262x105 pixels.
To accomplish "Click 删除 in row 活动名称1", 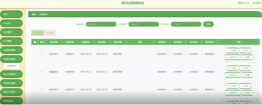I will 247,57.
